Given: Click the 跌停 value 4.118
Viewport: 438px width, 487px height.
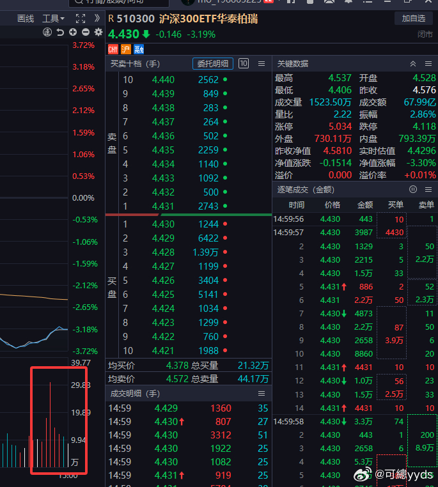Looking at the screenshot, I should tap(425, 127).
